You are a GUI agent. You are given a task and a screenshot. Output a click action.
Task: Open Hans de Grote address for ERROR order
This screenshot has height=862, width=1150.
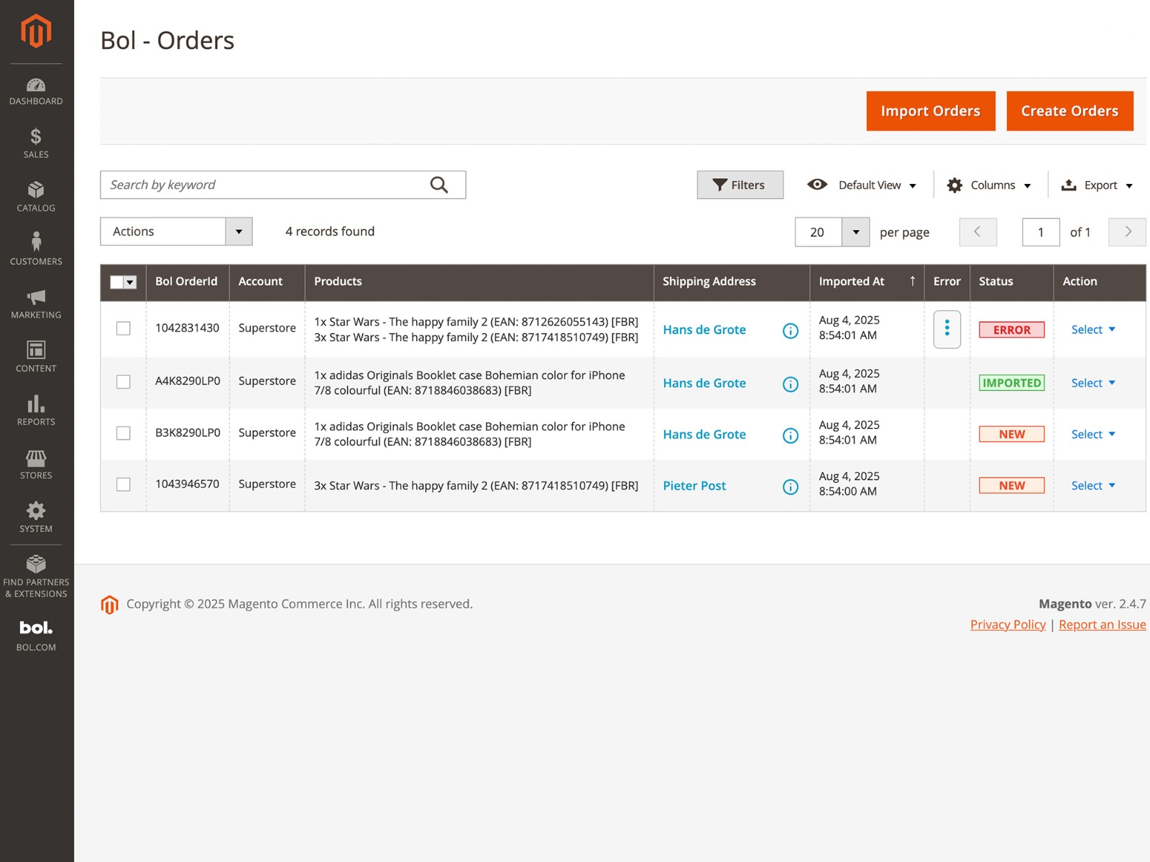[x=704, y=330]
